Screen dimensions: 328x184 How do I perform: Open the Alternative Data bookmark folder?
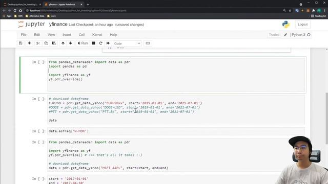[x=35, y=16]
